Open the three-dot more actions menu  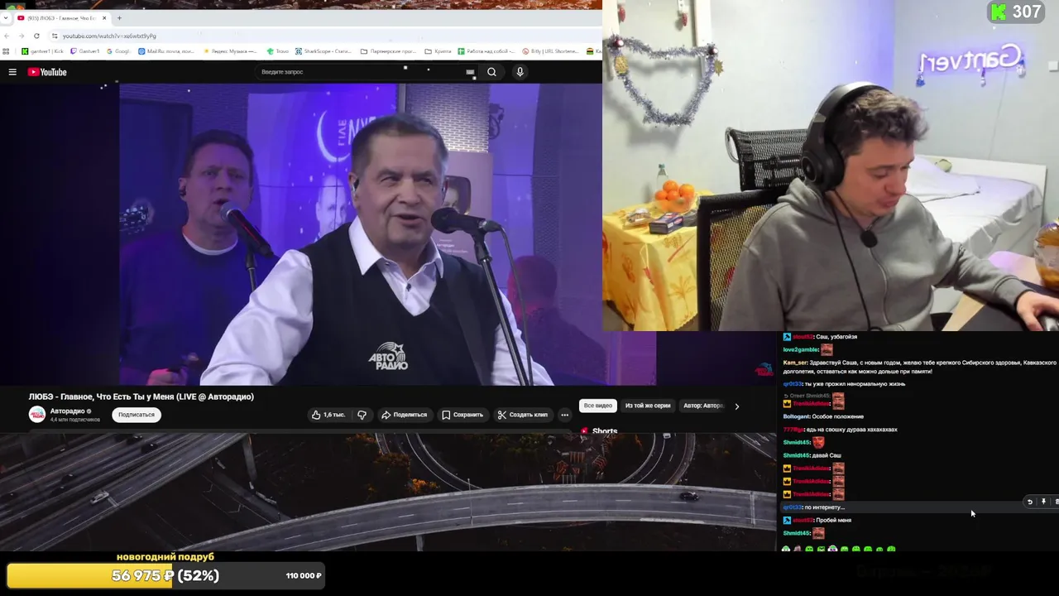coord(564,415)
